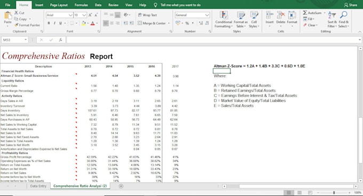Switch to the Review tab

(x=113, y=5)
